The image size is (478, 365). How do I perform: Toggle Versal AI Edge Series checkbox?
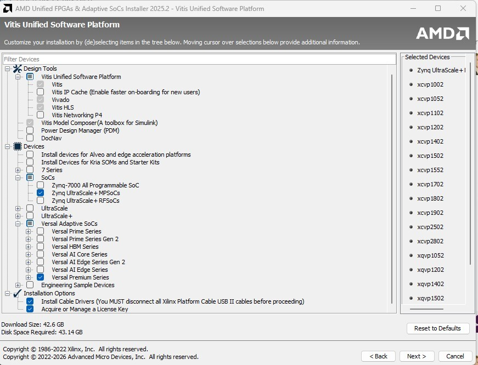(40, 270)
